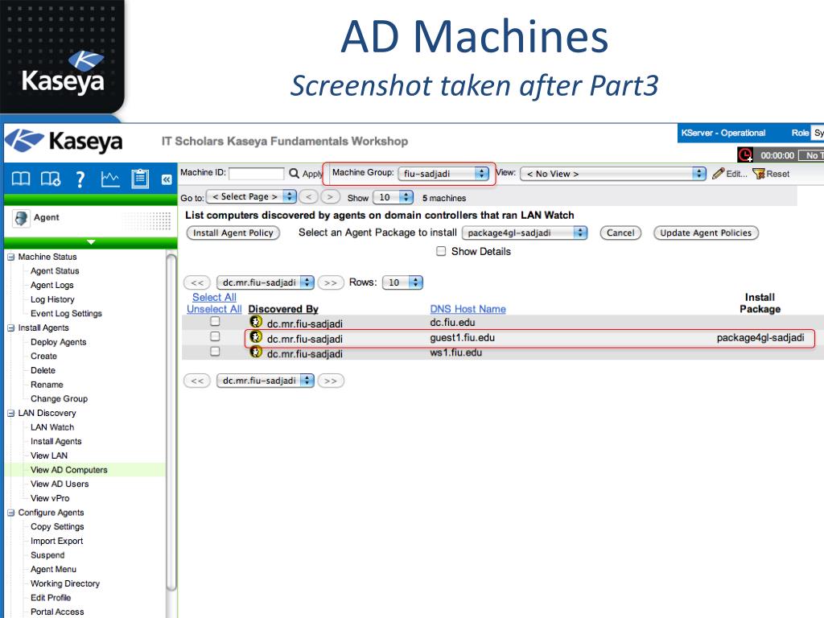Screen dimensions: 824x618
Task: Open Agent Status in the navigation
Action: [x=55, y=270]
